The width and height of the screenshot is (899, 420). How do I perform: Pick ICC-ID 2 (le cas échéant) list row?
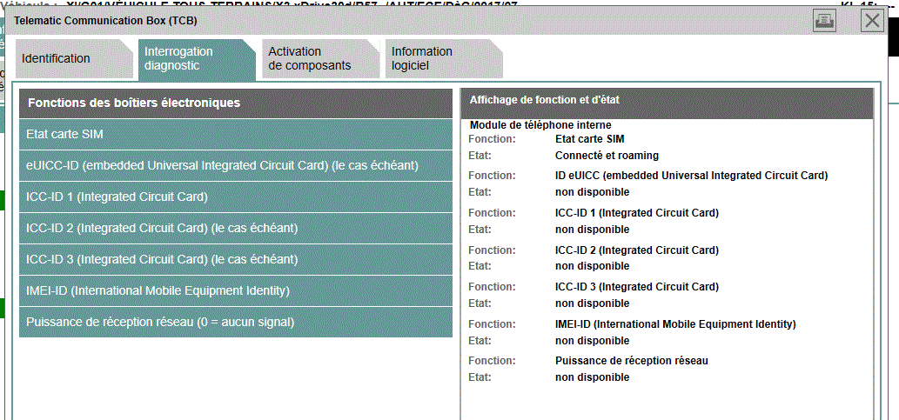pyautogui.click(x=236, y=228)
